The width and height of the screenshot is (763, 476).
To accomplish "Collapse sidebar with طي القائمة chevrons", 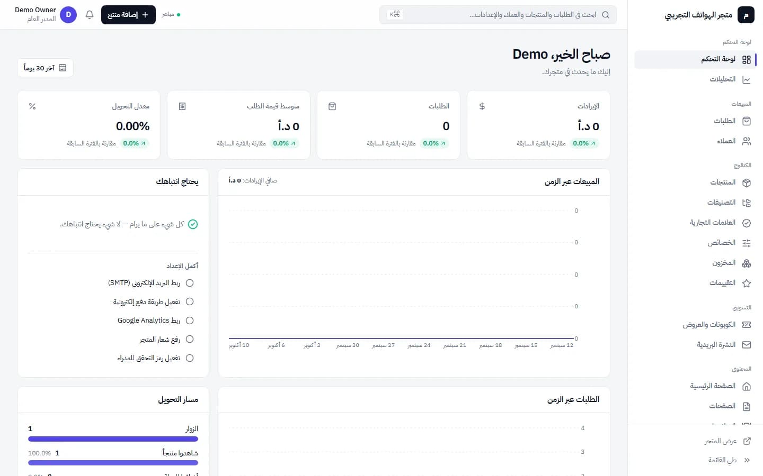I will click(x=747, y=460).
